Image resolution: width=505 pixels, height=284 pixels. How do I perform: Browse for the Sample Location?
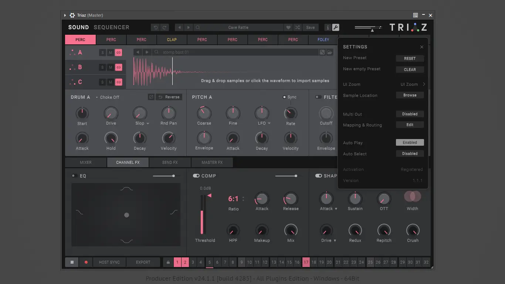tap(410, 95)
